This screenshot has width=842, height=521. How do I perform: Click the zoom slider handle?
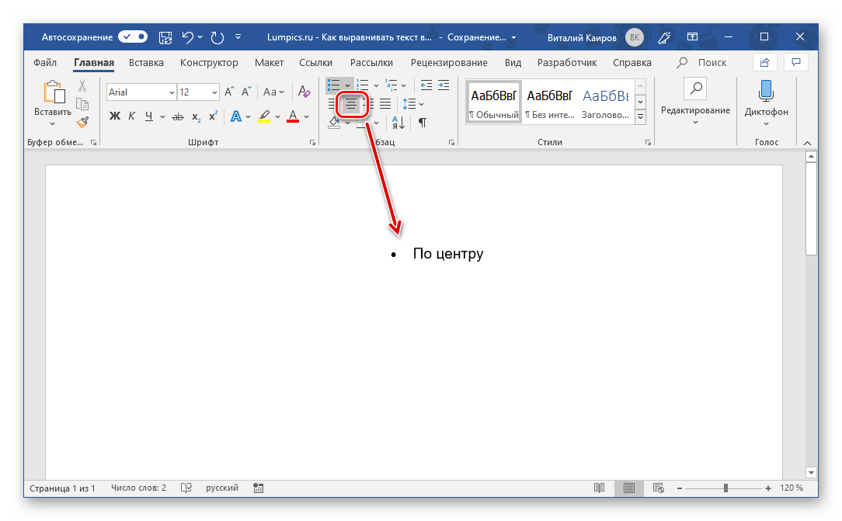click(x=725, y=488)
